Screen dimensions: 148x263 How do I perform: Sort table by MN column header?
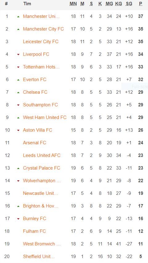(x=73, y=4)
